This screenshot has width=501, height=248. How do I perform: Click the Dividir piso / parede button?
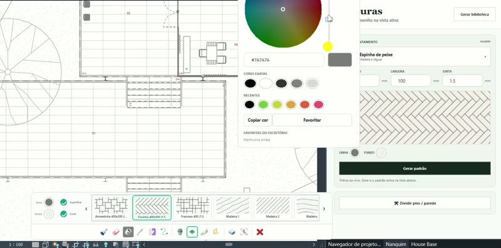tap(415, 203)
